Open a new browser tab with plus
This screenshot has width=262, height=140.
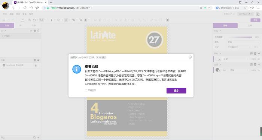(51, 3)
